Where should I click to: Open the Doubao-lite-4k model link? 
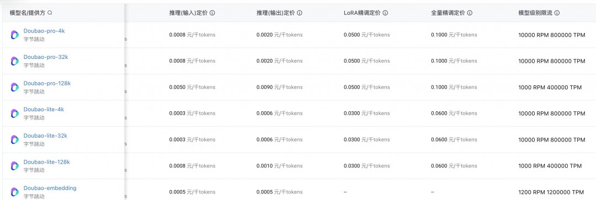coord(44,110)
